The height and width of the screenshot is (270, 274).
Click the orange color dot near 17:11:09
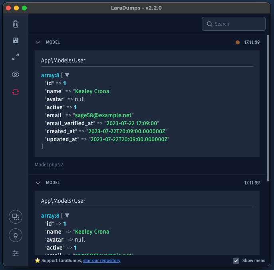click(x=238, y=42)
